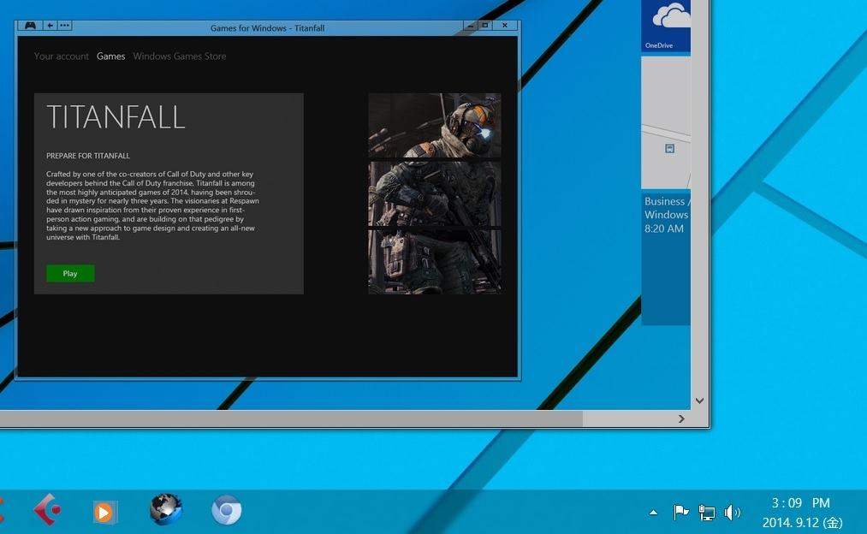Switch to the Your account tab
This screenshot has width=867, height=534.
click(62, 56)
